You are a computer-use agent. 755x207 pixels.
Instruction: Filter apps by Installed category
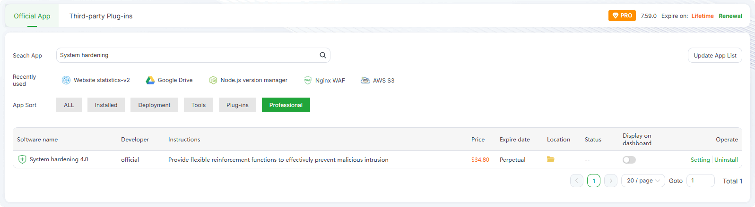pos(106,105)
